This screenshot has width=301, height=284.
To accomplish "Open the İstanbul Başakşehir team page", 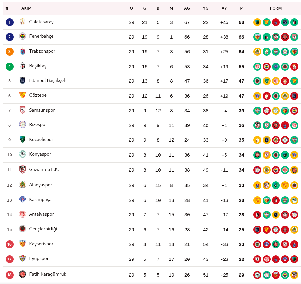I will coord(49,80).
